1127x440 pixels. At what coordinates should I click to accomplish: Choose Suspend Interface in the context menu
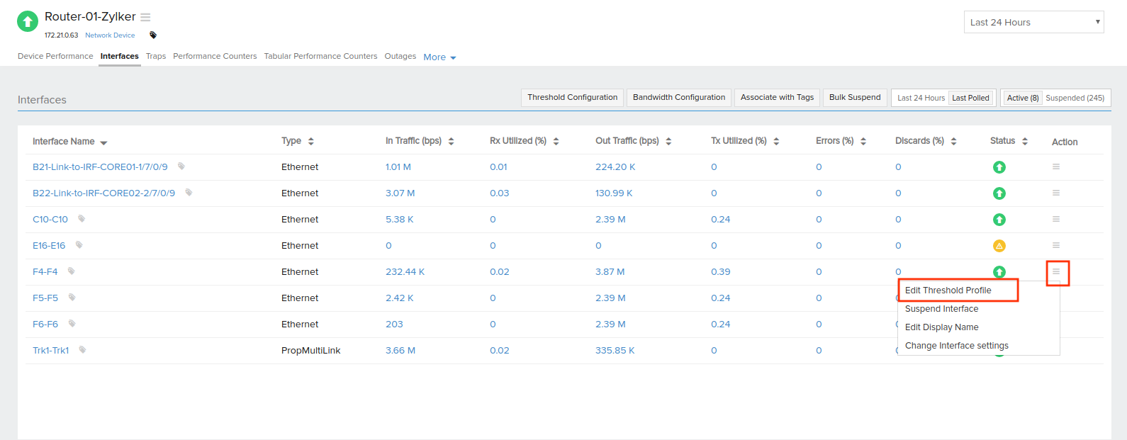(941, 309)
